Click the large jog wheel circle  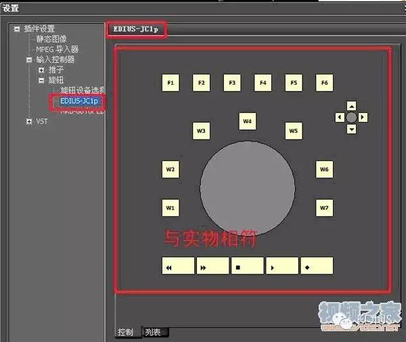coord(248,189)
